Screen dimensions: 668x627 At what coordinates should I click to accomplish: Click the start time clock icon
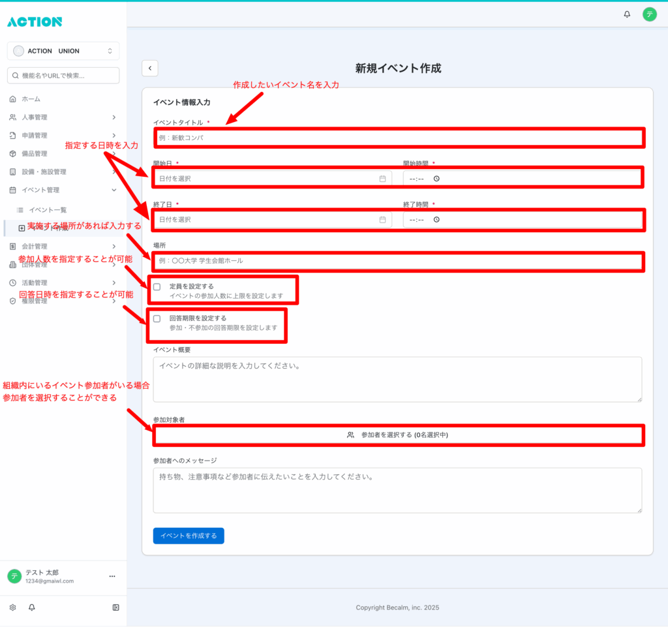click(436, 178)
